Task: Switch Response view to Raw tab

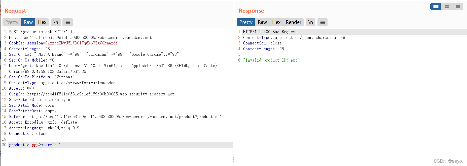Action: coord(262,22)
